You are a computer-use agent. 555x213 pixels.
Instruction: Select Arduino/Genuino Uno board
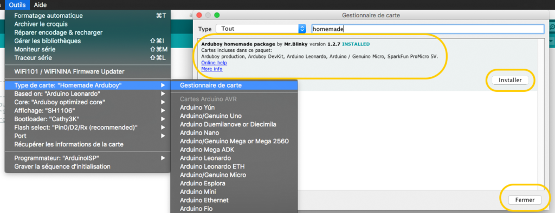tap(234, 116)
